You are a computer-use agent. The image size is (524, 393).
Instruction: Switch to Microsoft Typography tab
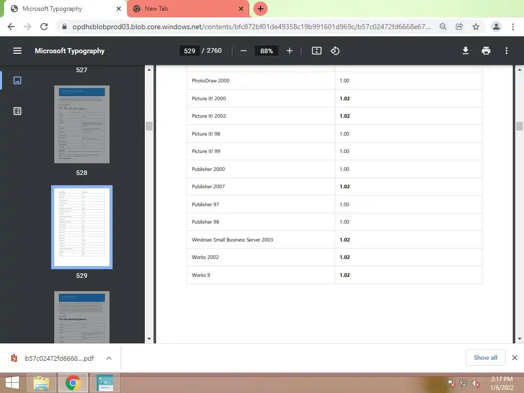point(63,9)
